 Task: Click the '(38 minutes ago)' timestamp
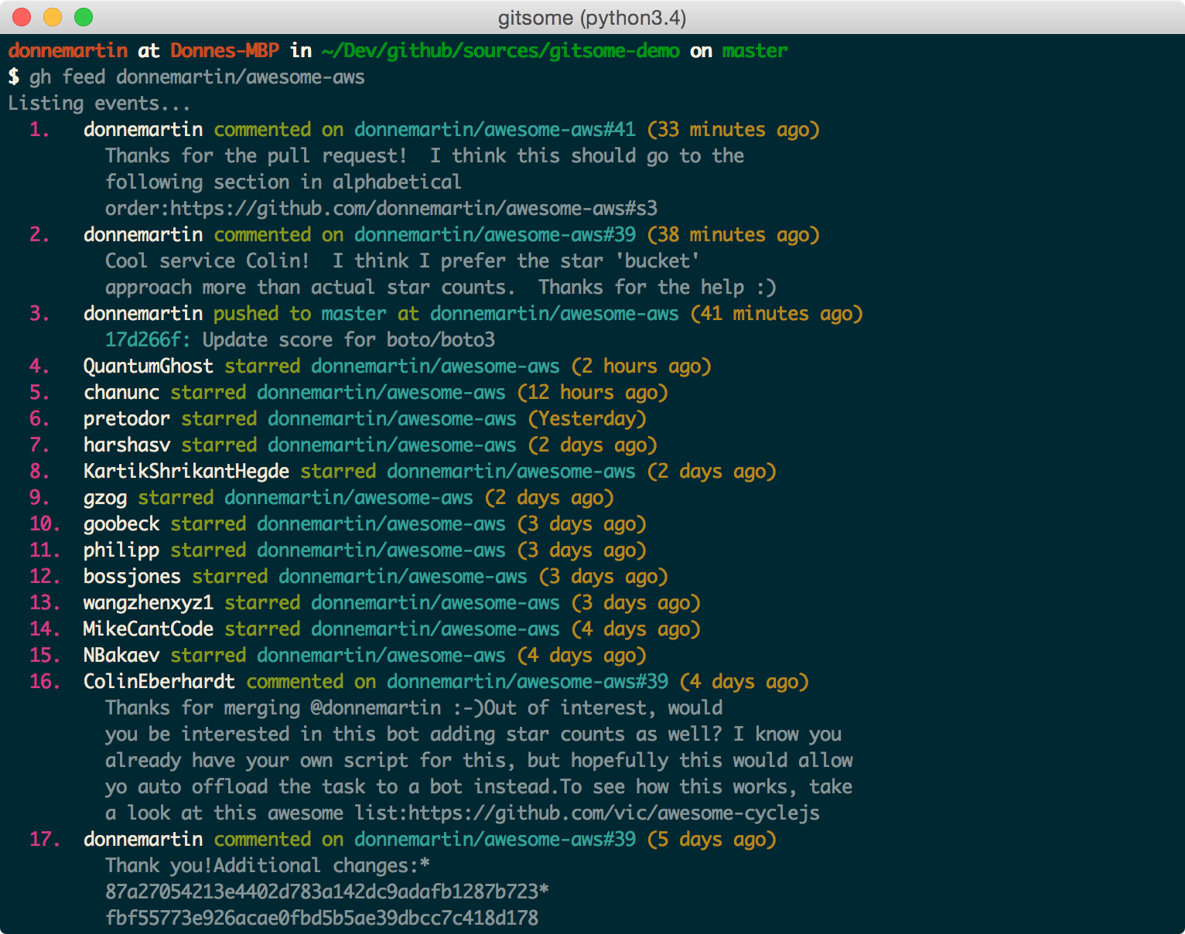coord(733,235)
